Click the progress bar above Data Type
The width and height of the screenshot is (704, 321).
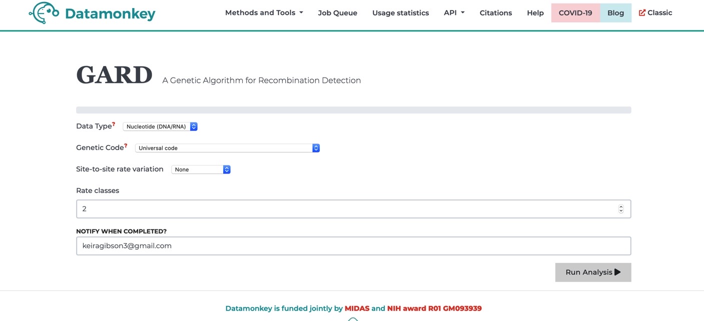coord(353,109)
